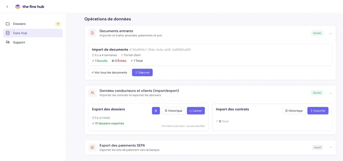The image size is (343, 161).
Task: Open Historique for Import des contrats
Action: coord(294,111)
